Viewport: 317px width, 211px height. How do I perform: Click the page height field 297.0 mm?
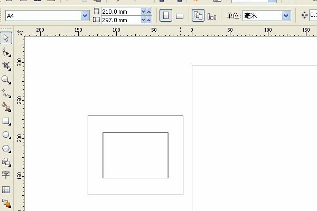[x=121, y=20]
